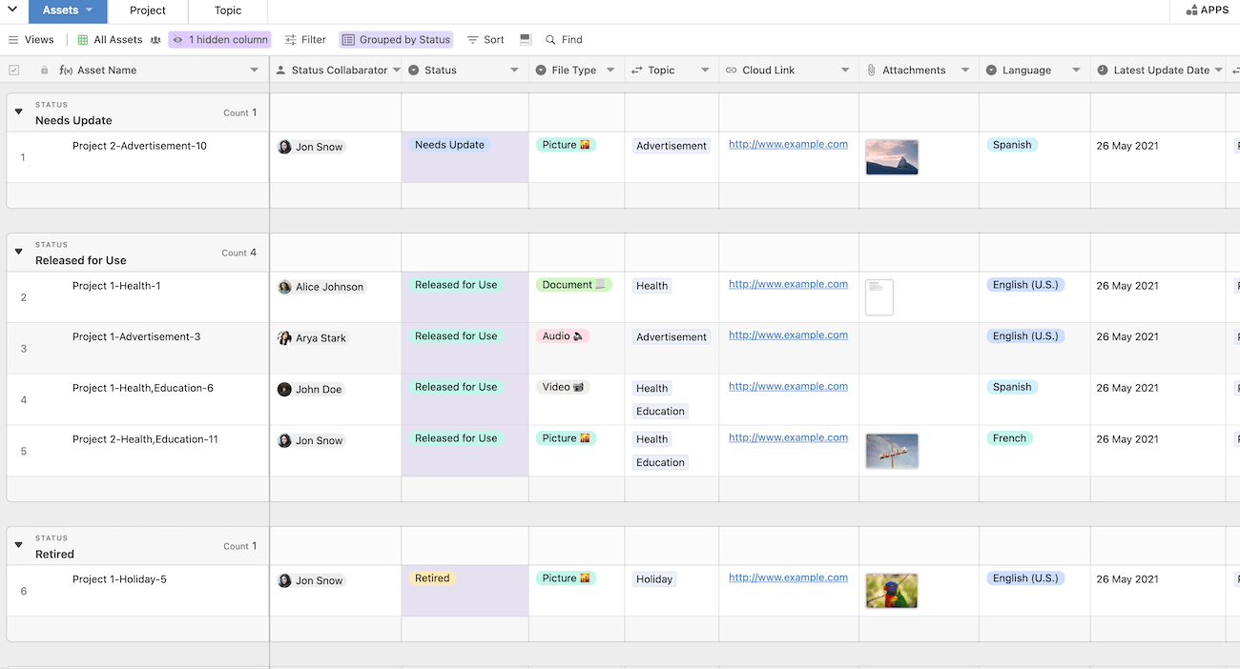Click the lock icon in Asset Name header
The image size is (1240, 669).
pos(44,71)
